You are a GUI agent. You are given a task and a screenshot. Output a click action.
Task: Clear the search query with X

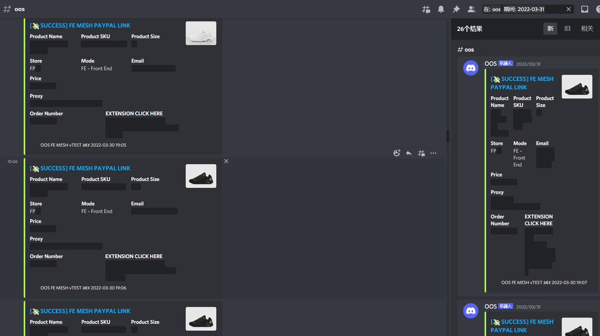(568, 9)
